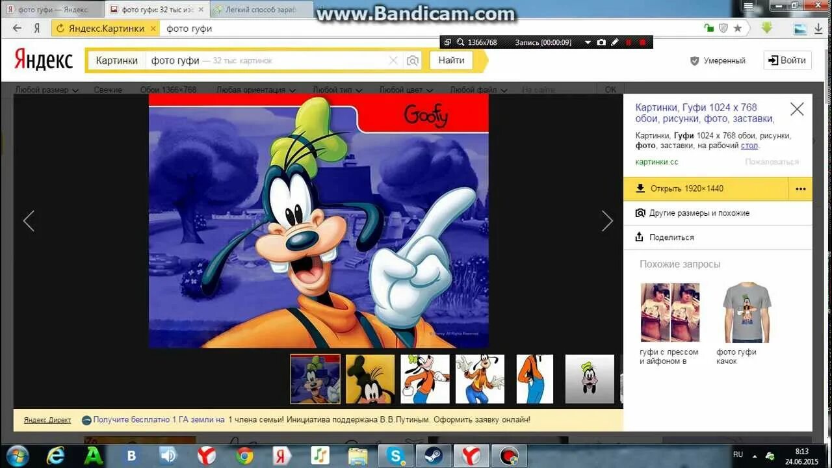Click Открыть 1920×1440 button
Screen dimensions: 832x468
click(x=706, y=188)
